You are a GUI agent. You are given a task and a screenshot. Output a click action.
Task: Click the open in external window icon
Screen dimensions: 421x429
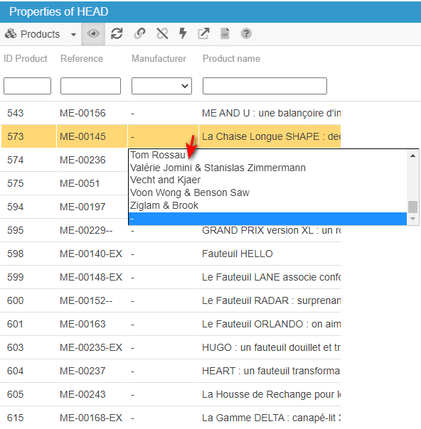pyautogui.click(x=203, y=34)
